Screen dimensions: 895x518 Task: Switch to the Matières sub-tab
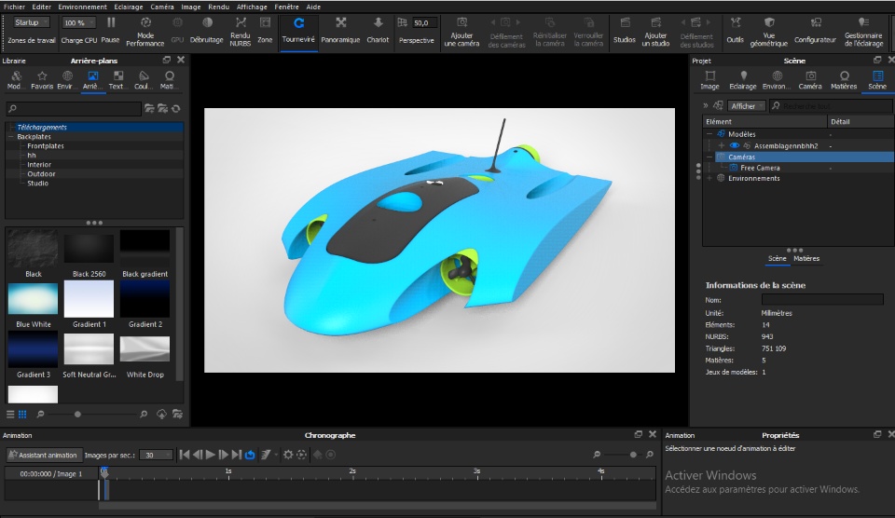click(x=805, y=258)
